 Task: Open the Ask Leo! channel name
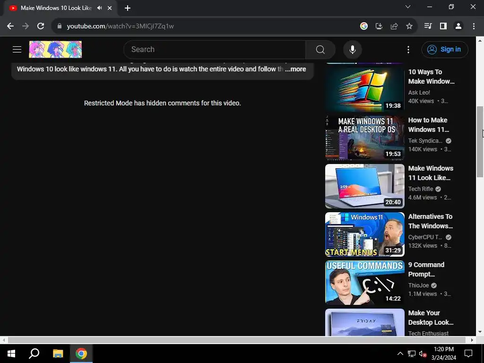419,93
